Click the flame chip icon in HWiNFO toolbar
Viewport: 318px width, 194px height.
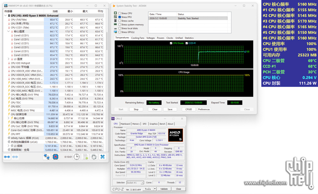pyautogui.click(x=55, y=157)
